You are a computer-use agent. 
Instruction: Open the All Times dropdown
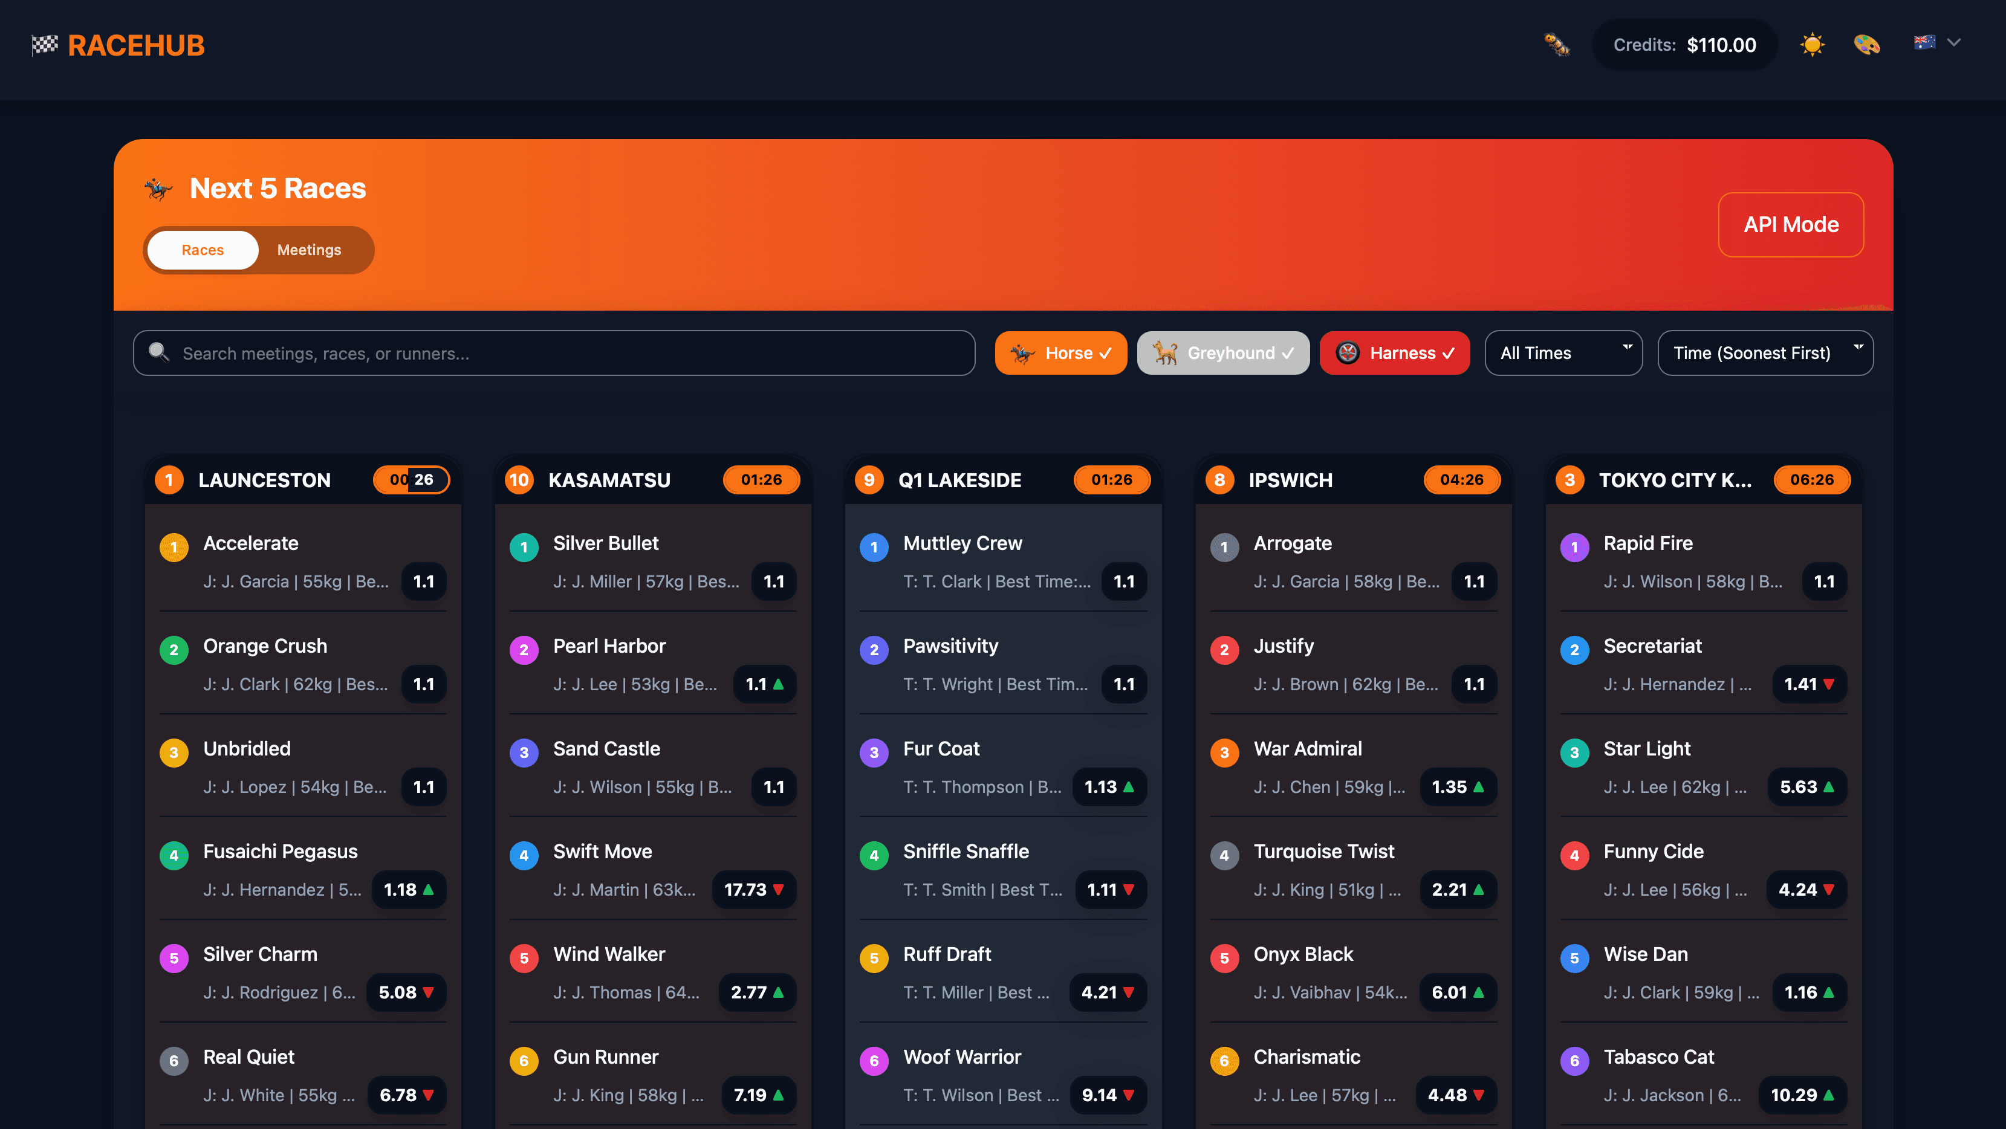coord(1563,353)
